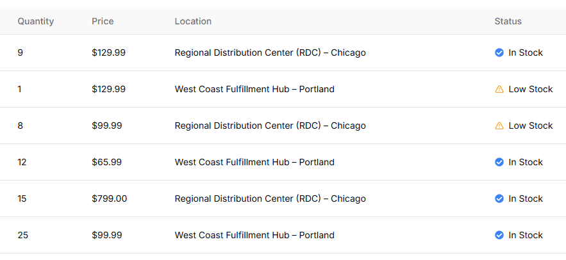Screen dimensions: 566x260
Task: Select the quantity 25 cell
Action: coord(22,235)
